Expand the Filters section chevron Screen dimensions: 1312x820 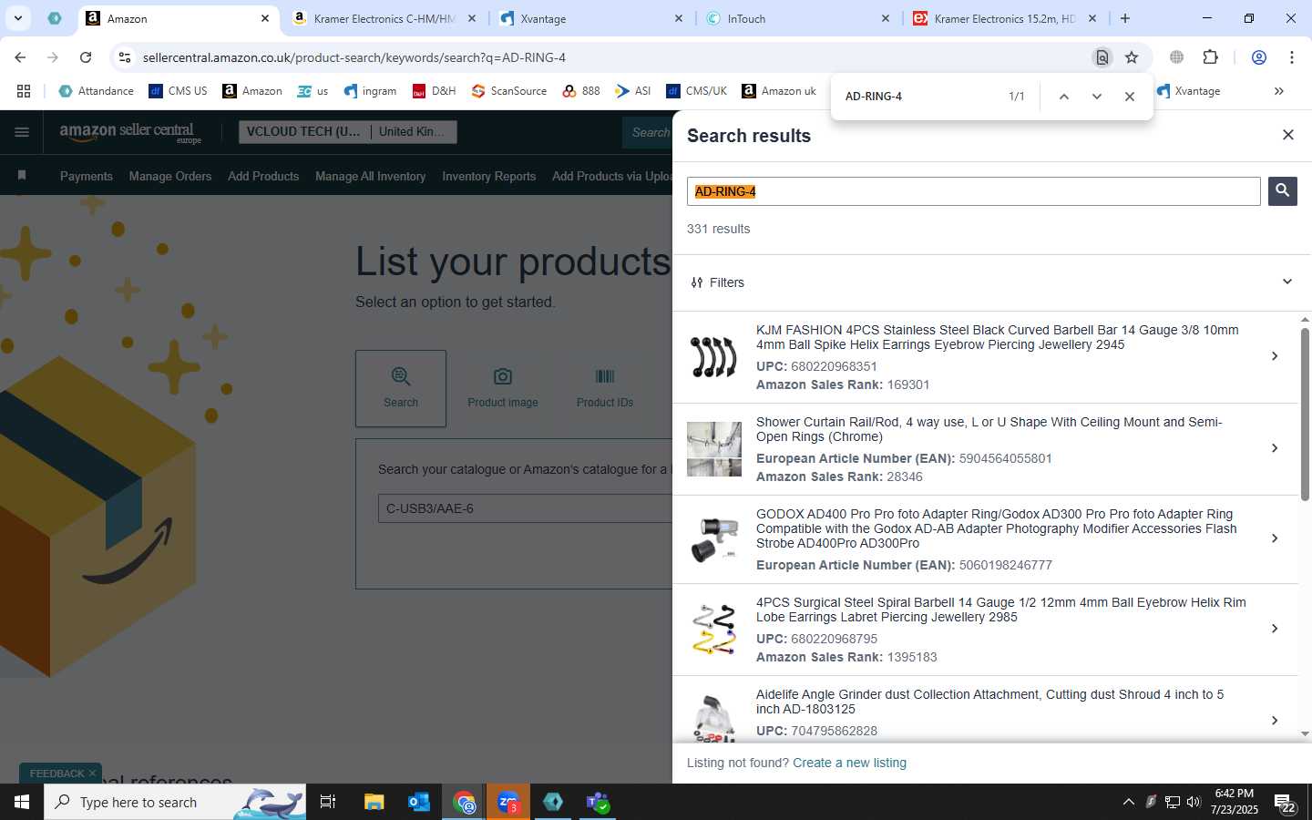point(1286,282)
